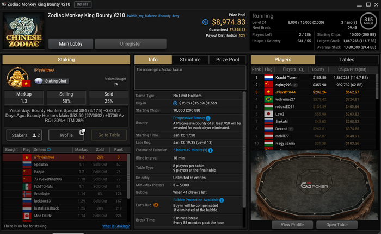
Task: Click the #cny tag
Action: click(176, 16)
